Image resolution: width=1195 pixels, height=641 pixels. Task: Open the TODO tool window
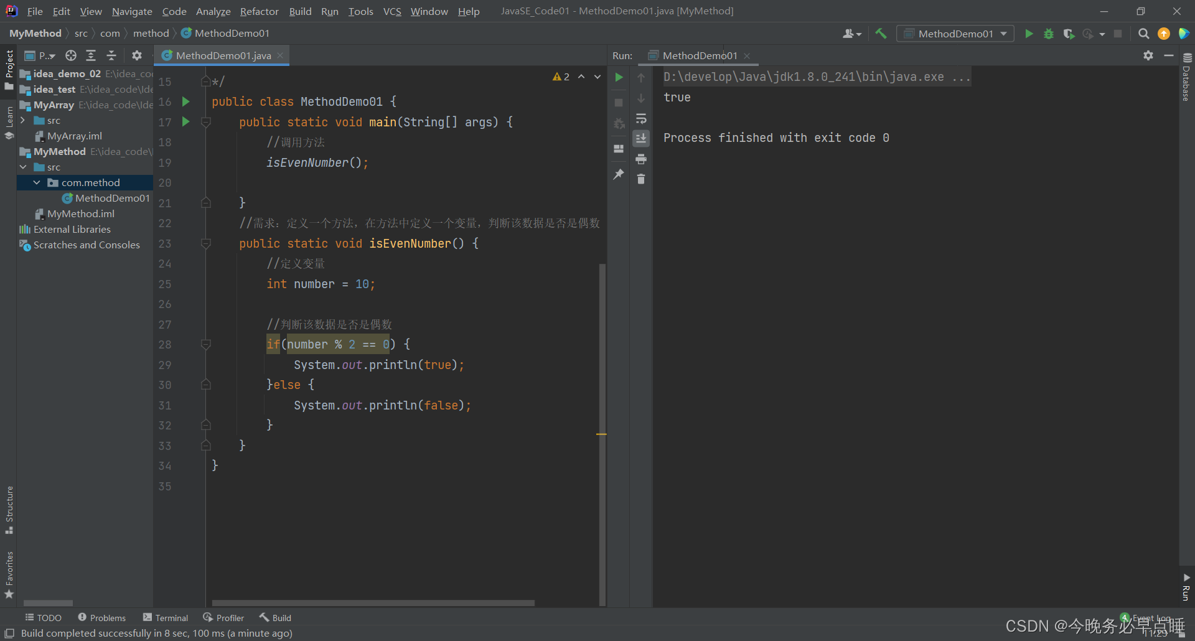44,617
